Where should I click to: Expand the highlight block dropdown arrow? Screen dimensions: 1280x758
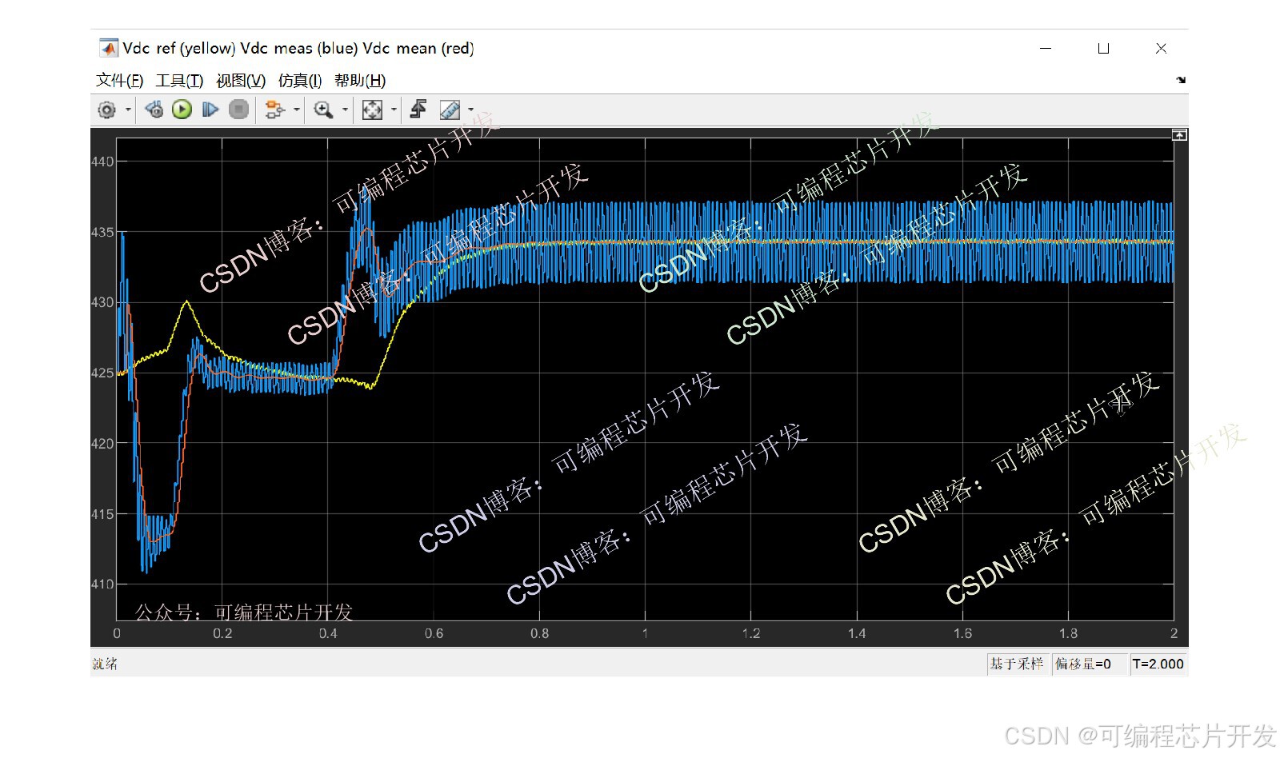tap(297, 110)
